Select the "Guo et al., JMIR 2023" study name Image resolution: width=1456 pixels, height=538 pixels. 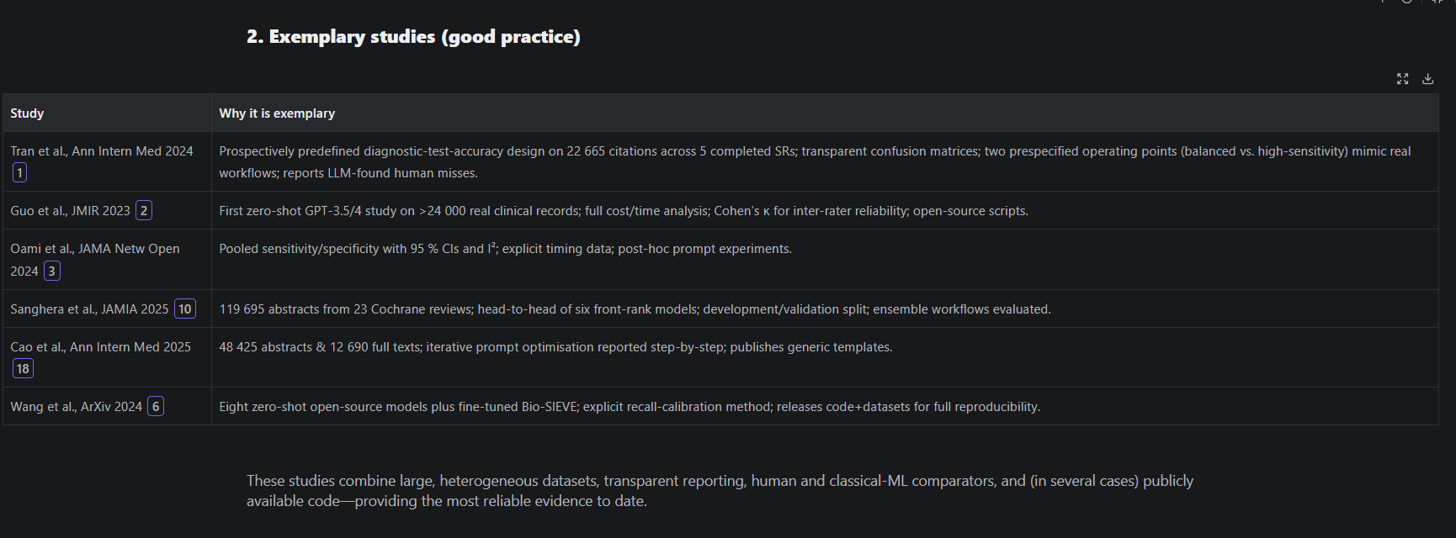coord(70,211)
